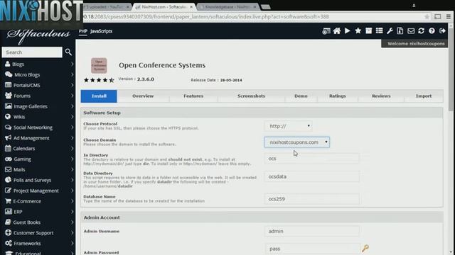Open email settings envelope icon
Image resolution: width=455 pixels, height=255 pixels.
pyautogui.click(x=411, y=31)
